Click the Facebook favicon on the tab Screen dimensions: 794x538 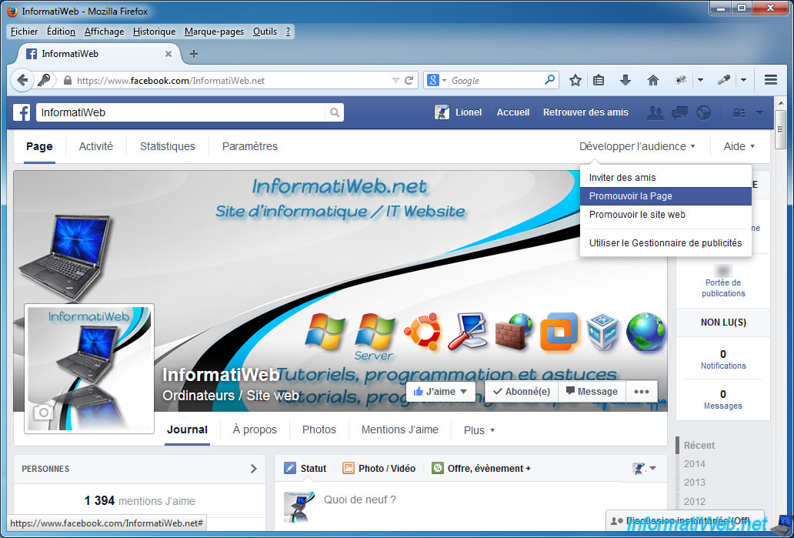tap(32, 54)
